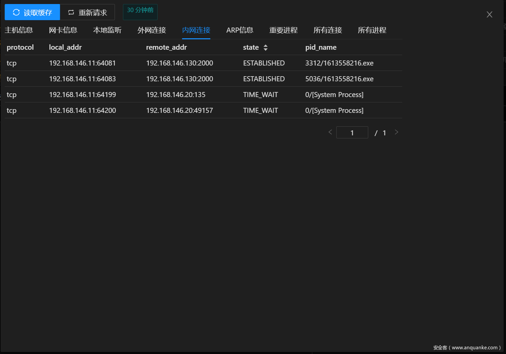
Task: Click the 读取缓存 read cache button
Action: [32, 12]
